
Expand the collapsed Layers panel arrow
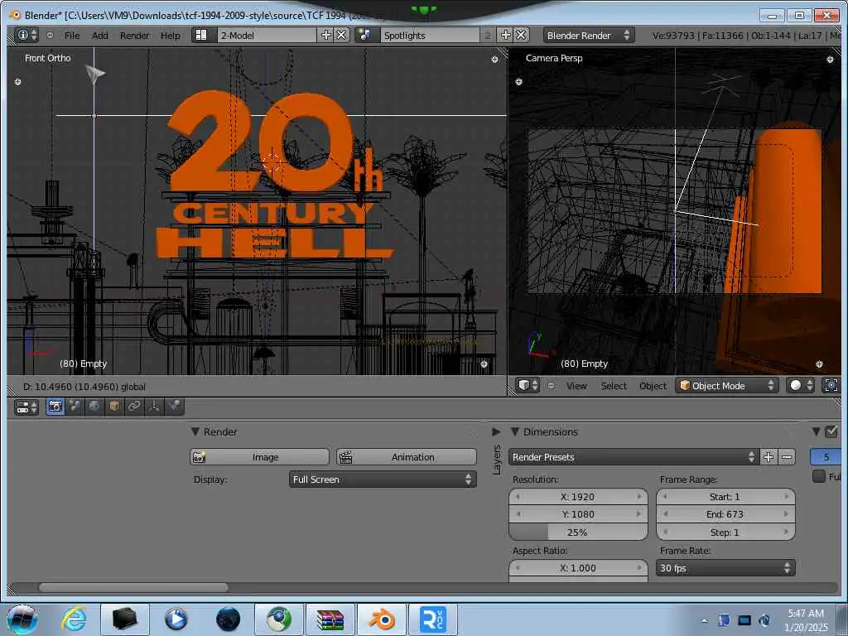(x=496, y=431)
